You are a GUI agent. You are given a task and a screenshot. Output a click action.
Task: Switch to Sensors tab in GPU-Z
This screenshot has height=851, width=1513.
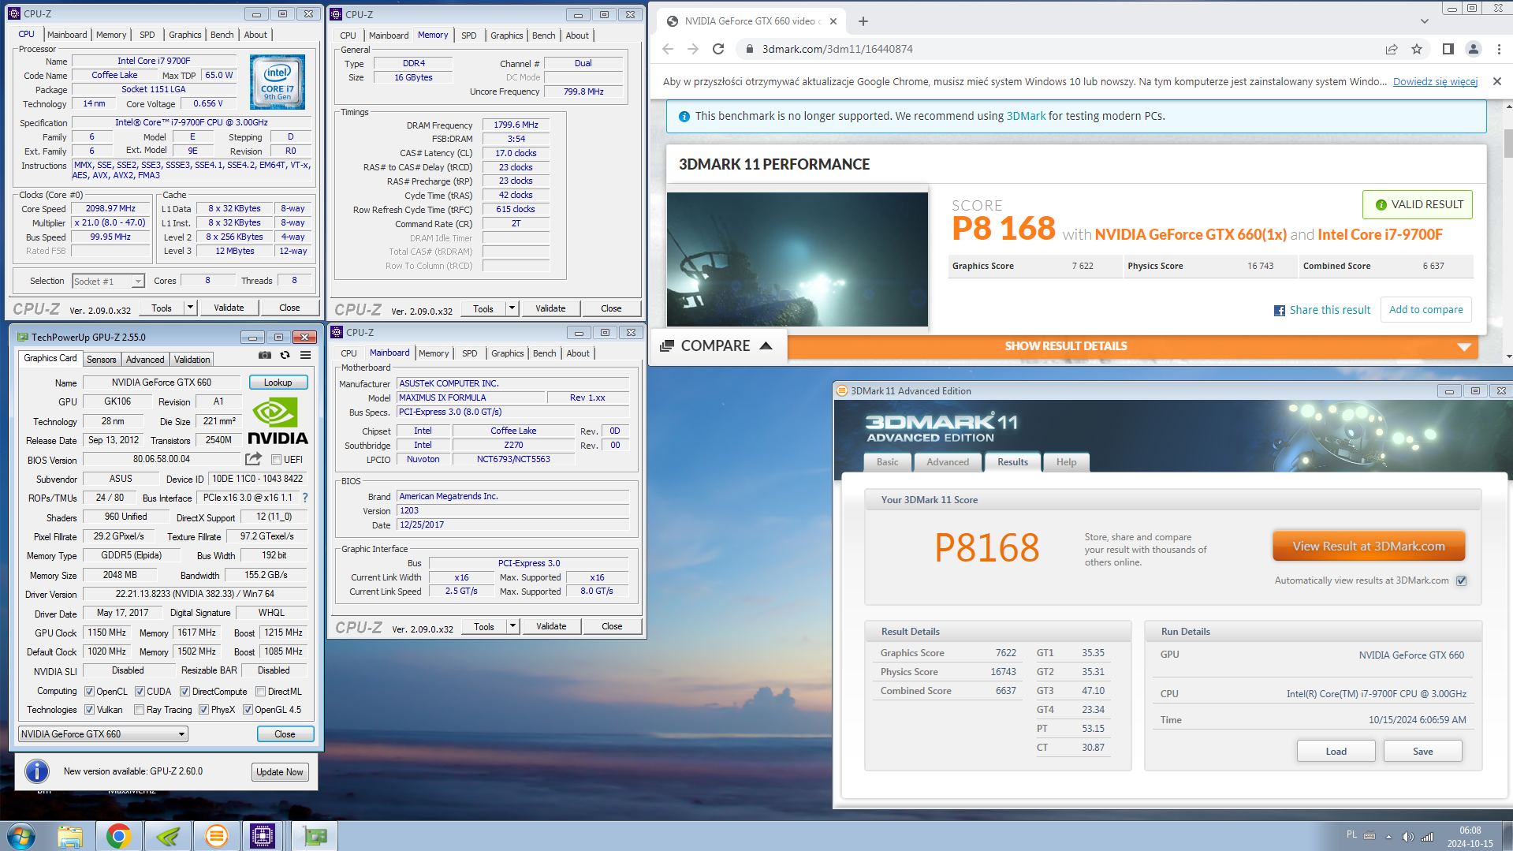tap(101, 359)
